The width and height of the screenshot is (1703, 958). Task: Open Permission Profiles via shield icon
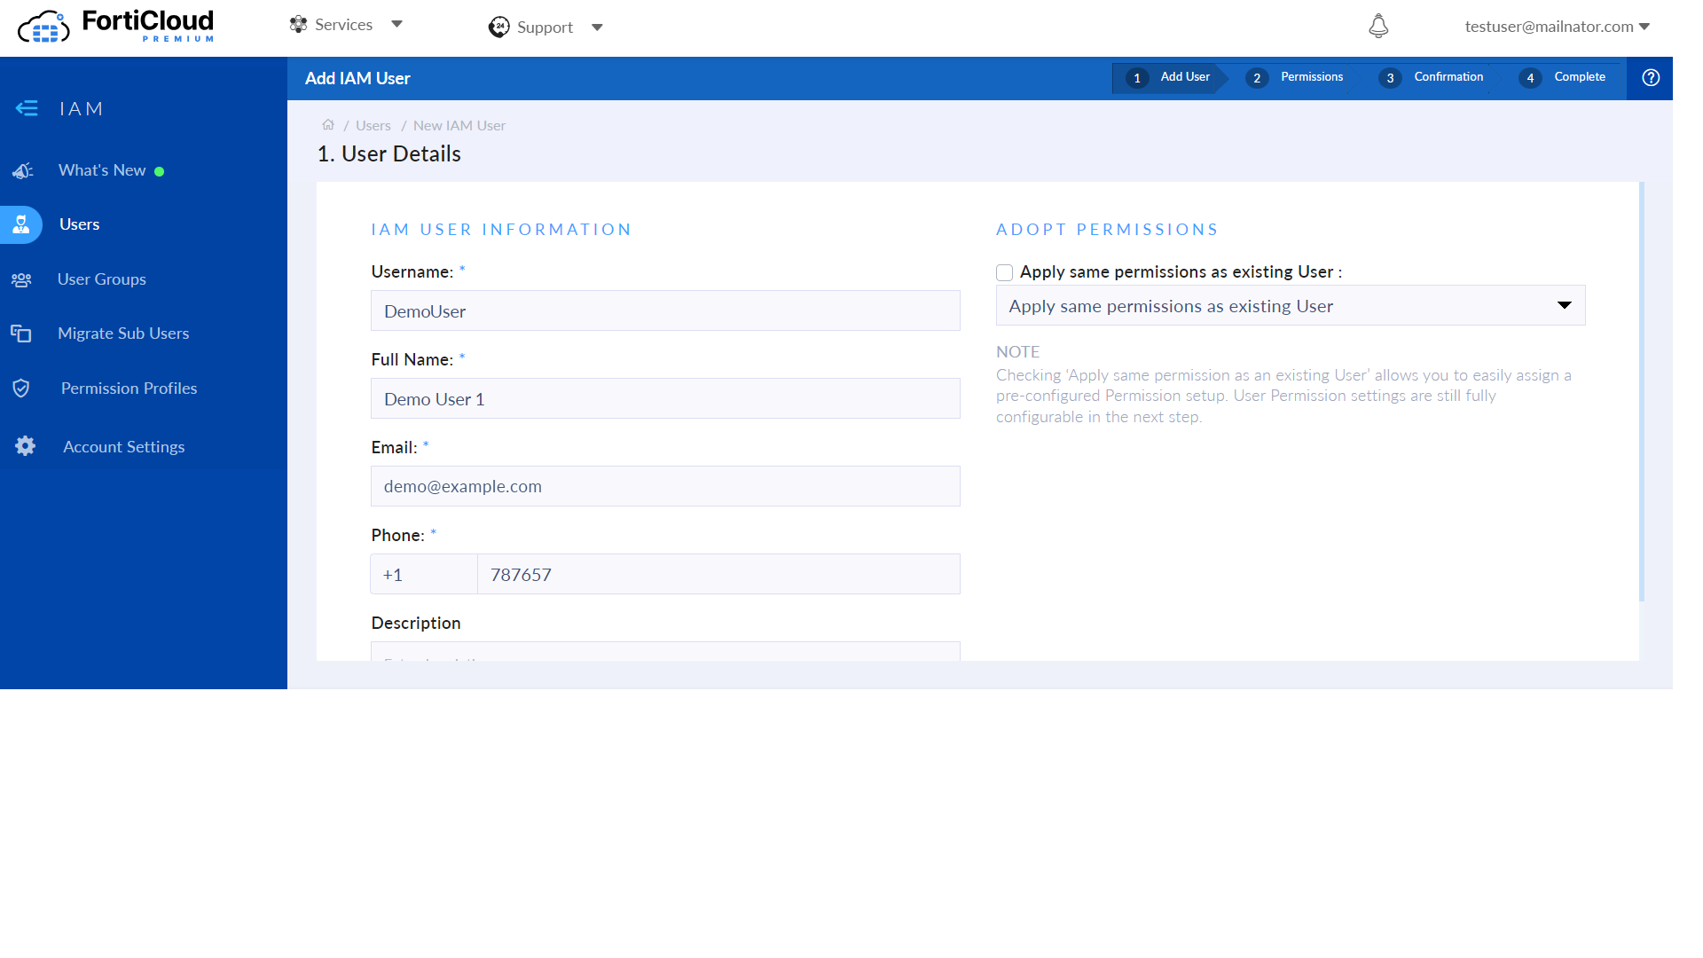21,388
